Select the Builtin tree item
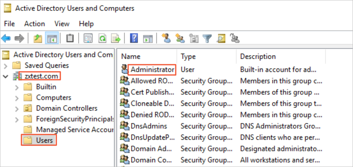The height and width of the screenshot is (167, 353). [46, 86]
